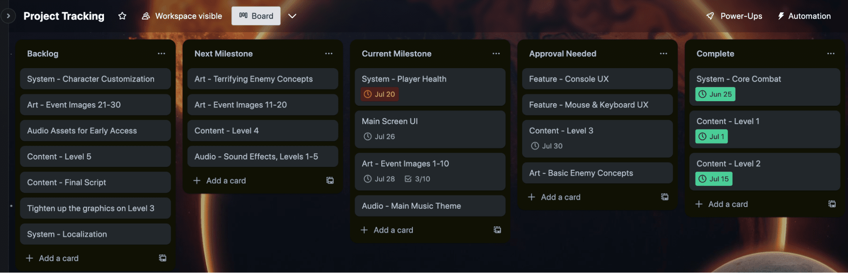
Task: Open Backlog list actions menu
Action: (161, 54)
